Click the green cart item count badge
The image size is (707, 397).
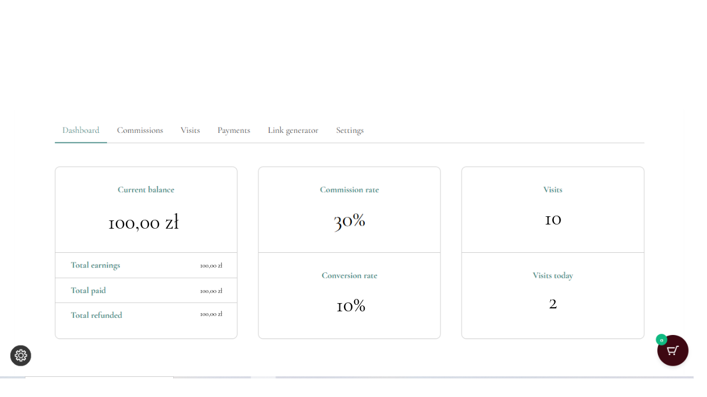pyautogui.click(x=661, y=340)
